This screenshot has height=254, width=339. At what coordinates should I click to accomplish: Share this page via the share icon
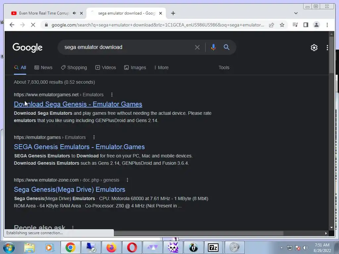(x=271, y=25)
